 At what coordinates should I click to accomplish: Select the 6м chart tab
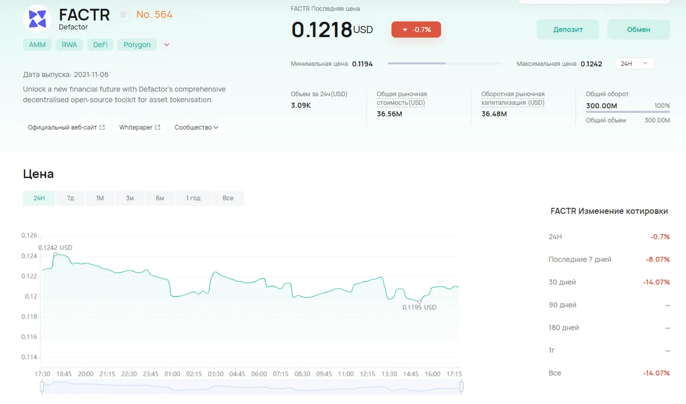(160, 198)
